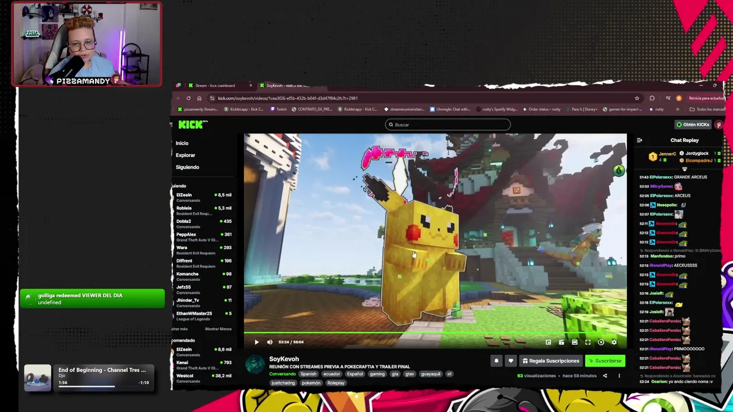Go to Inicio in the sidebar
The width and height of the screenshot is (733, 412).
(x=182, y=143)
